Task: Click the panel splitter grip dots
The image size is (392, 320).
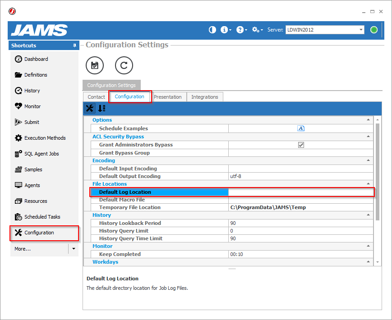Action: coord(232,269)
